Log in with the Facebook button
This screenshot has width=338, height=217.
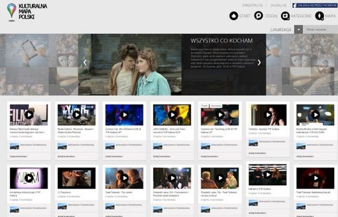pos(315,5)
